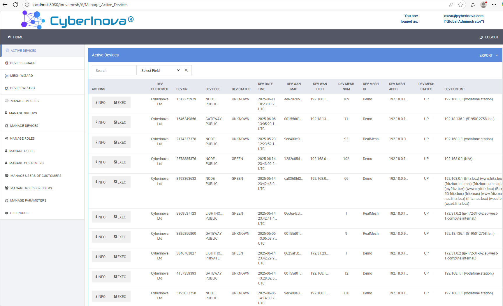Screen dimensions: 503x306
Task: Click the search magnifier icon button
Action: 186,70
